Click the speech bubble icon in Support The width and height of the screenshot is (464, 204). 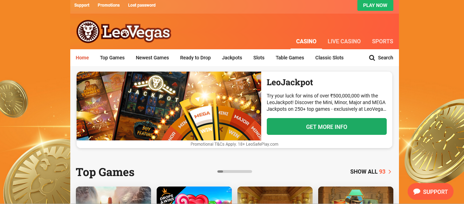click(416, 192)
